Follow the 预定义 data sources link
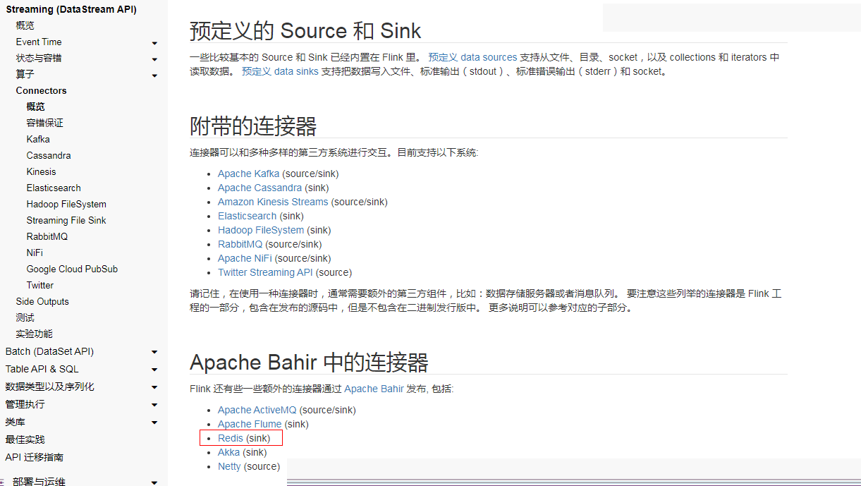 coord(472,57)
